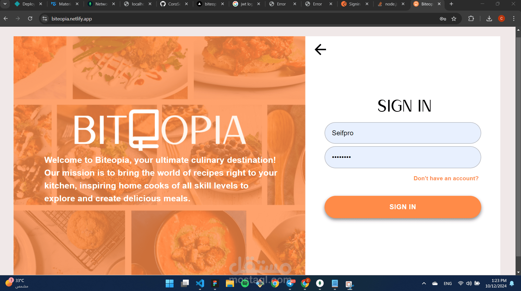521x291 pixels.
Task: Open the Don't have an account? link
Action: (446, 178)
